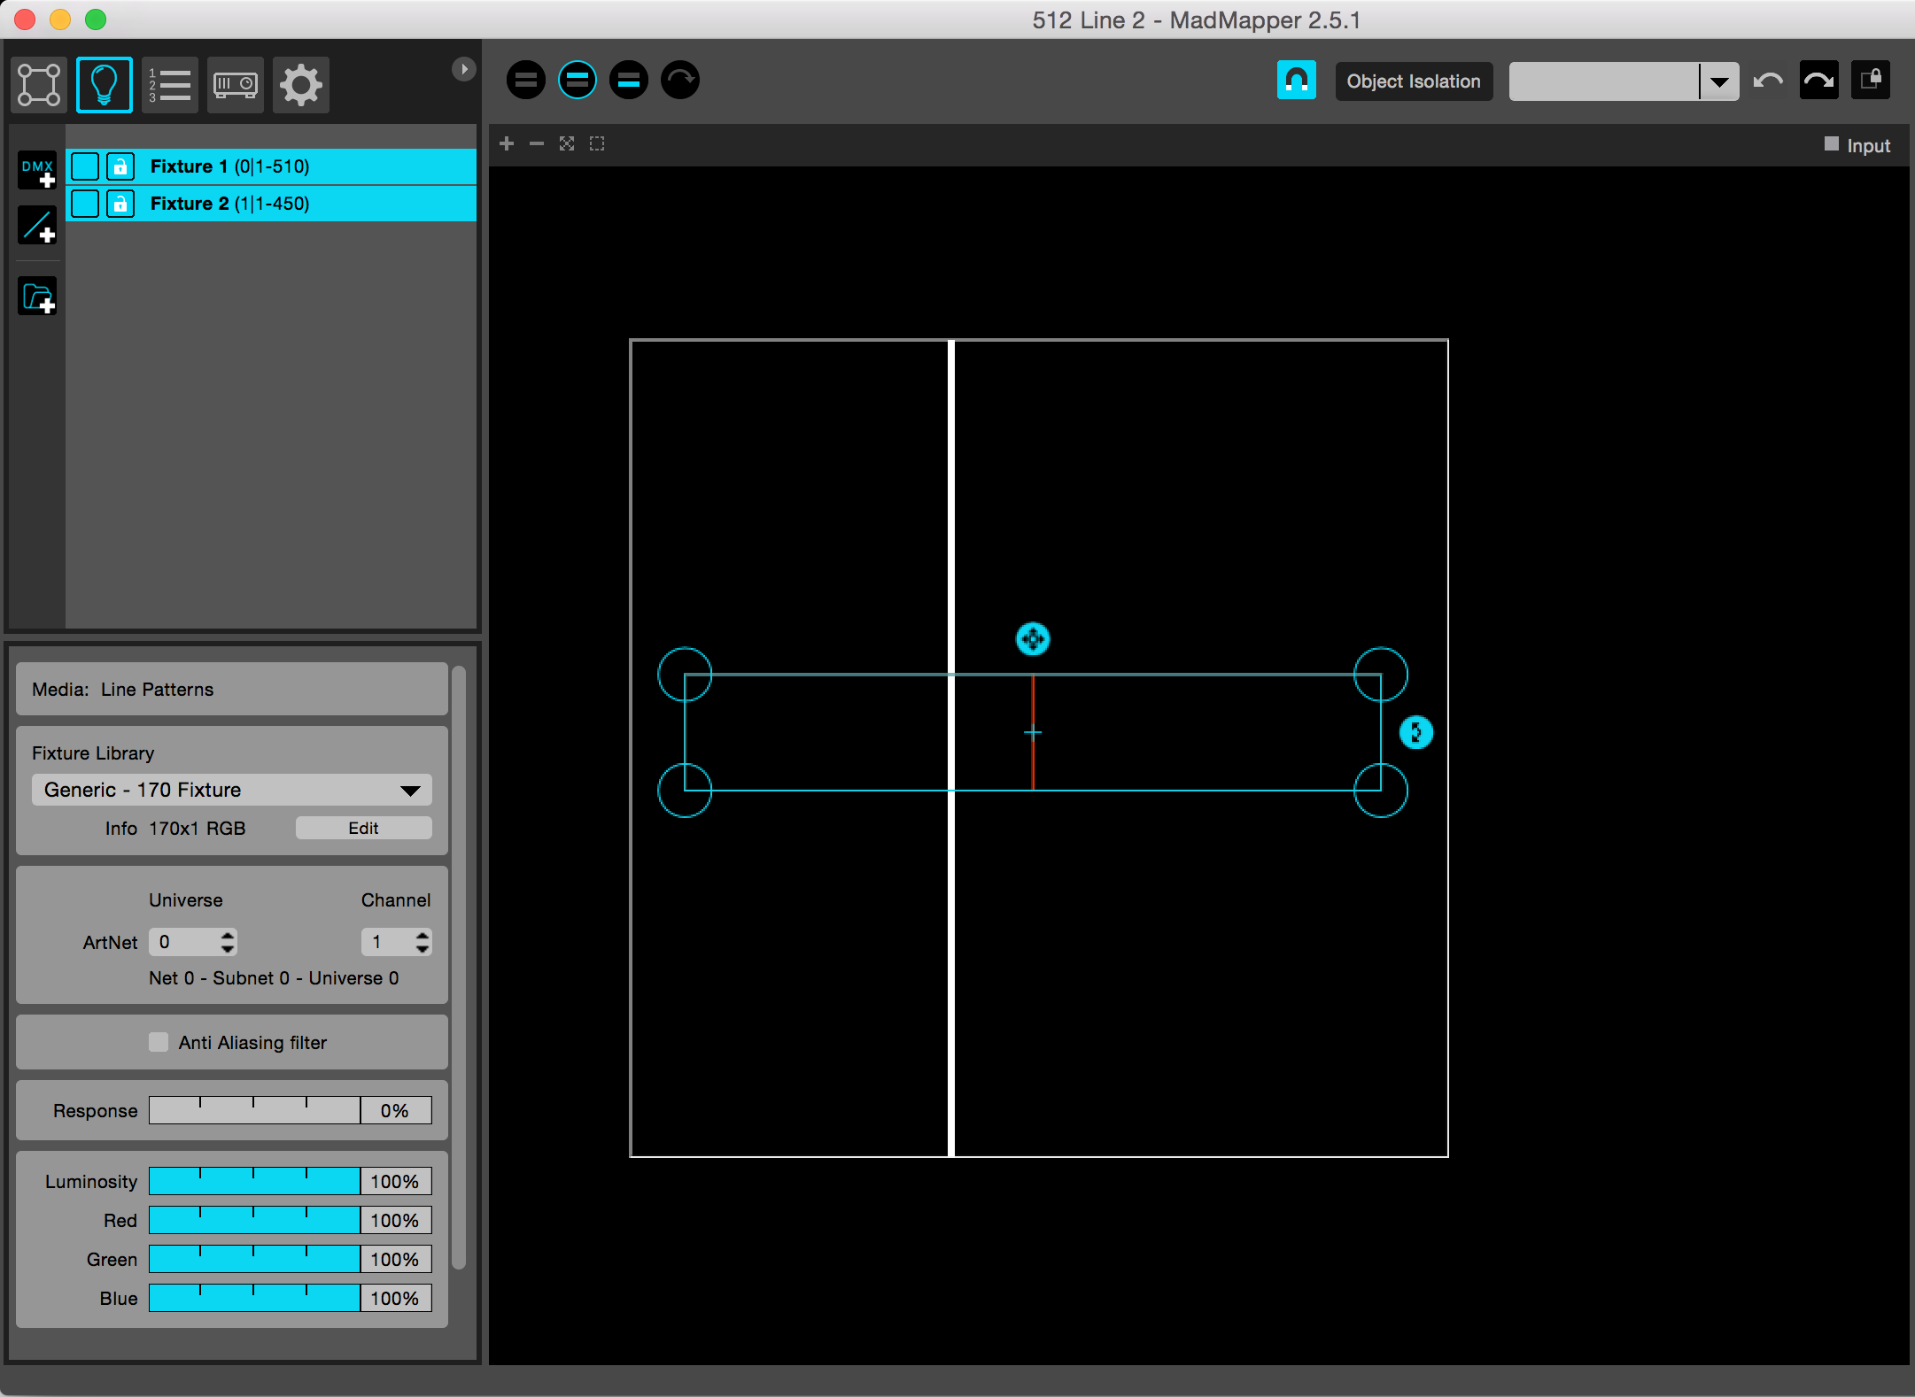1915x1397 pixels.
Task: Toggle the lock on Fixture 2
Action: coord(120,204)
